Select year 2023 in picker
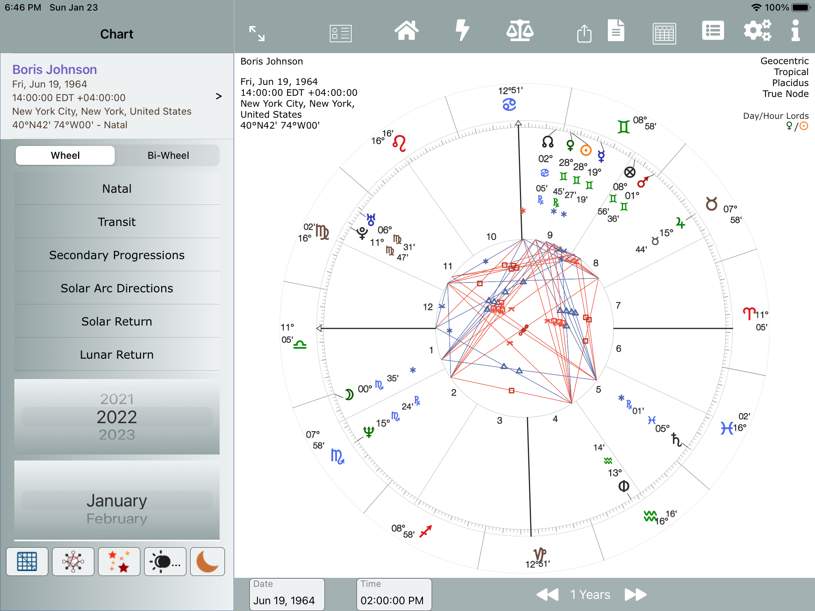Screen dimensions: 815x611 tap(117, 435)
